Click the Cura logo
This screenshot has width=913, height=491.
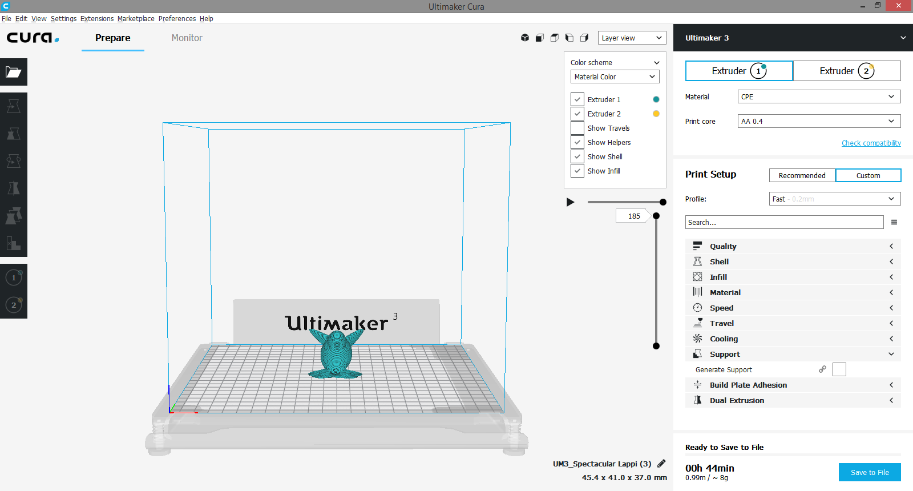point(33,38)
